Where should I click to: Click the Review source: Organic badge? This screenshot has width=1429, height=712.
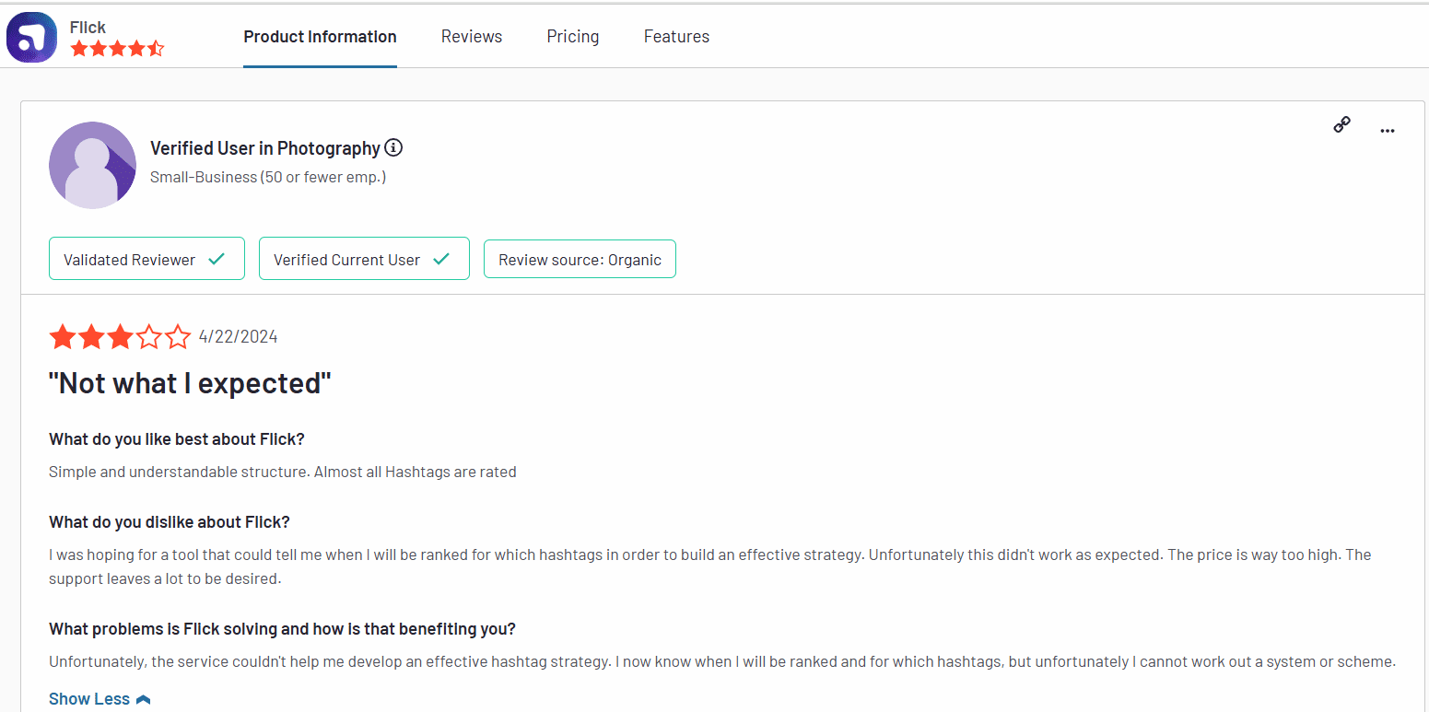click(x=580, y=260)
